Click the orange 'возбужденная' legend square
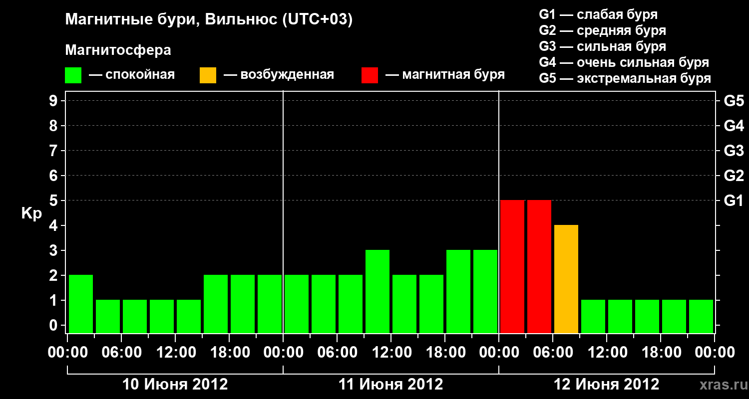Screen dimensions: 749x399 click(208, 75)
